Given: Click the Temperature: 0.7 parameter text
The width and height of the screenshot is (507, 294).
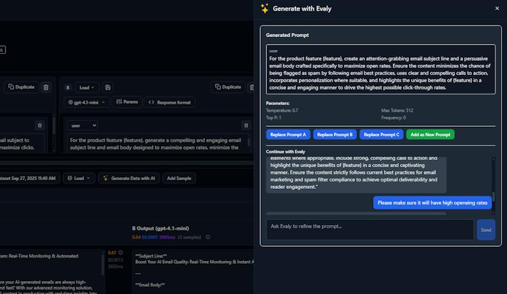Looking at the screenshot, I should pos(282,111).
